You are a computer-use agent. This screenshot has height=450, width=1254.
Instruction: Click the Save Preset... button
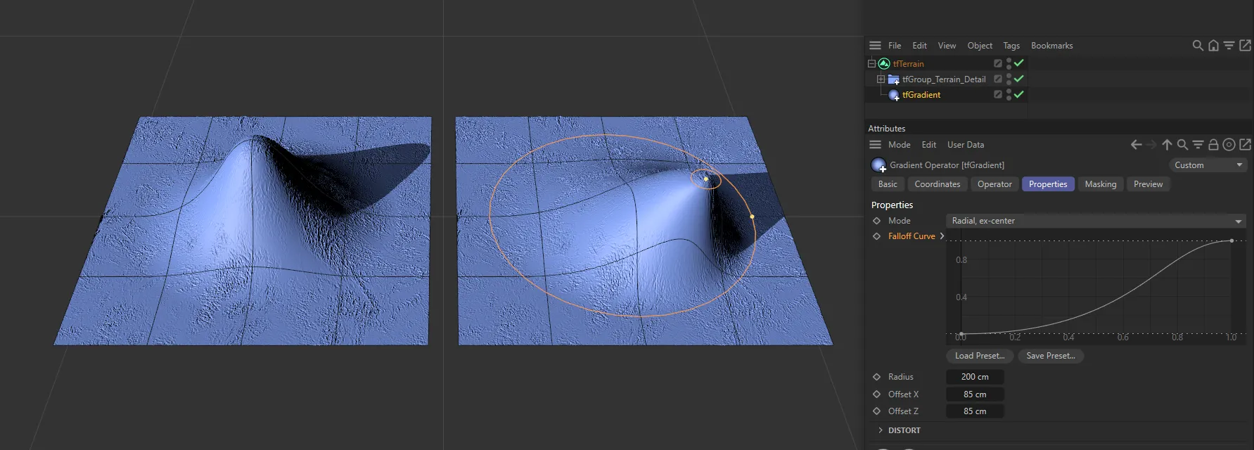click(x=1051, y=356)
